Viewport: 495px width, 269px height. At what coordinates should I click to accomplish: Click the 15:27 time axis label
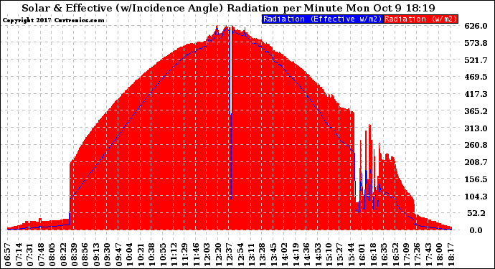340,255
